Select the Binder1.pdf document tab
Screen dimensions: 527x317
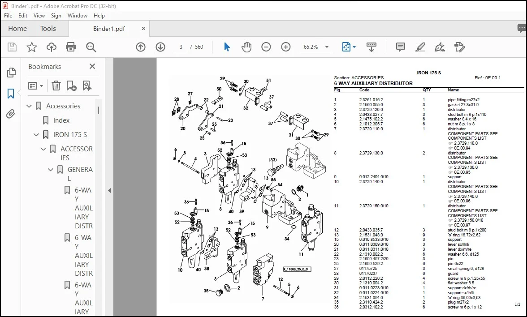tap(109, 29)
